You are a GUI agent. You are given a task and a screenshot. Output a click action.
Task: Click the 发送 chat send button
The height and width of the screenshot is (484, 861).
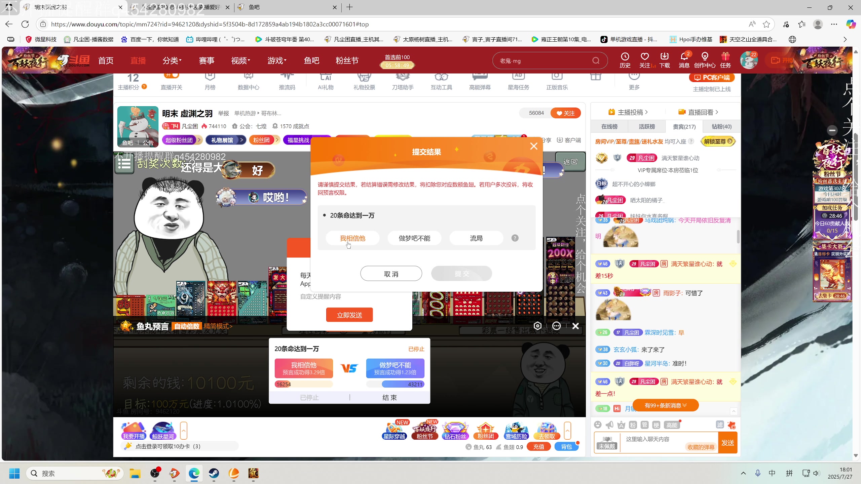(x=727, y=443)
